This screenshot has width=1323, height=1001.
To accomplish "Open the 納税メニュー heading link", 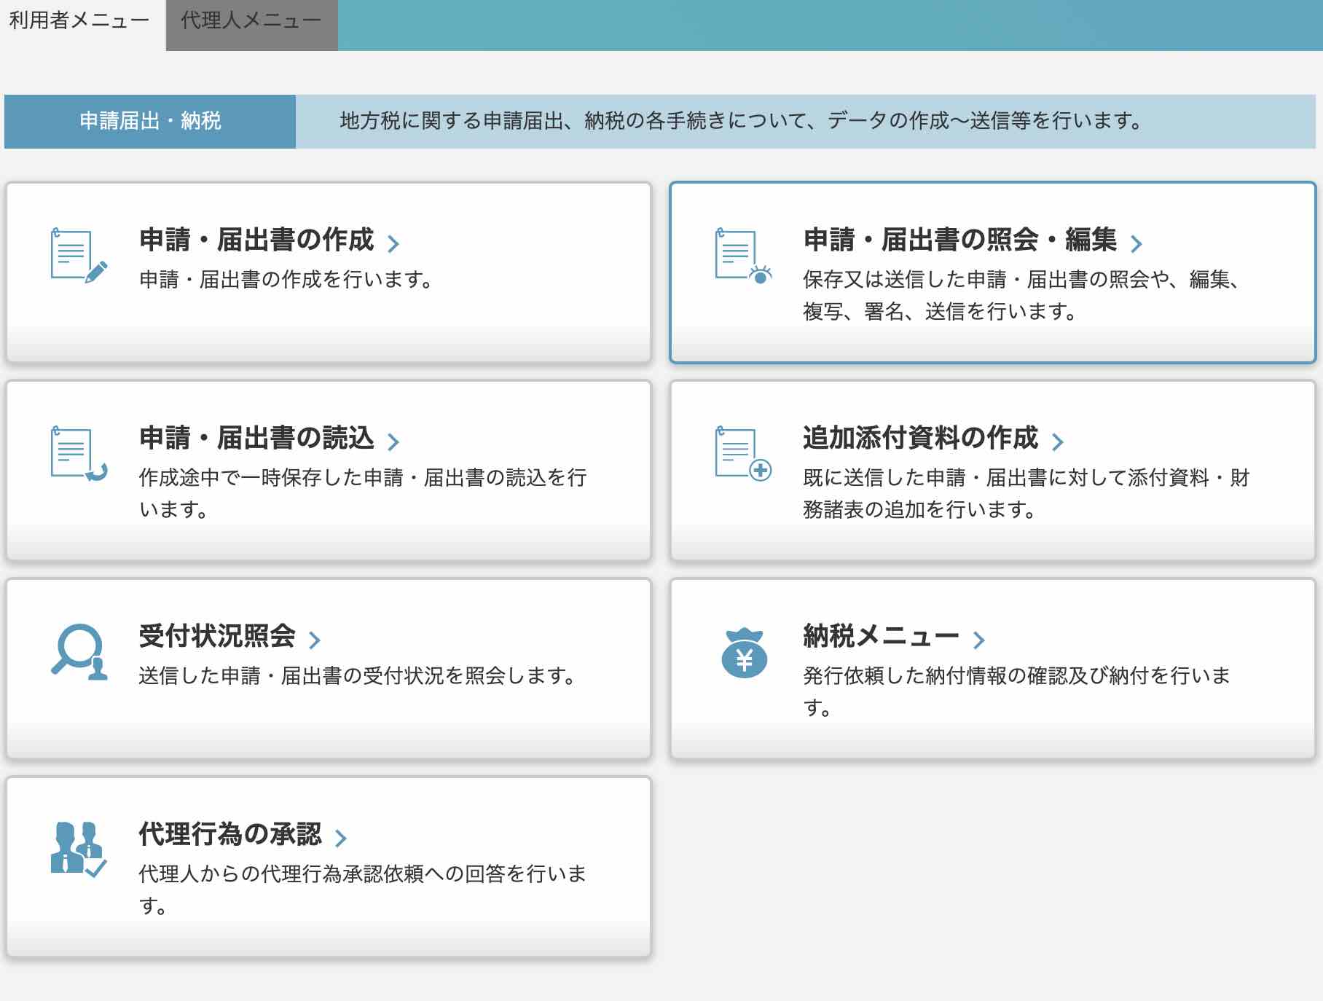I will (881, 637).
